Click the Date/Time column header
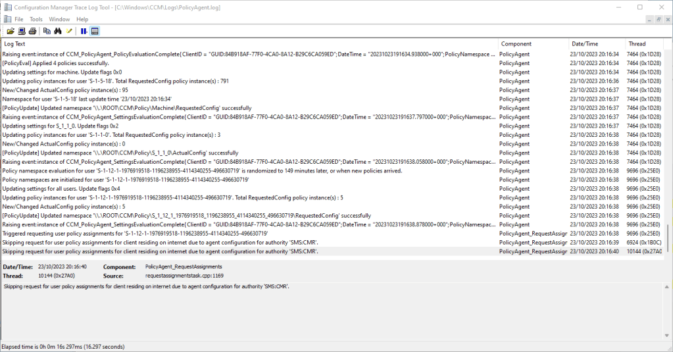The width and height of the screenshot is (673, 352). point(595,44)
